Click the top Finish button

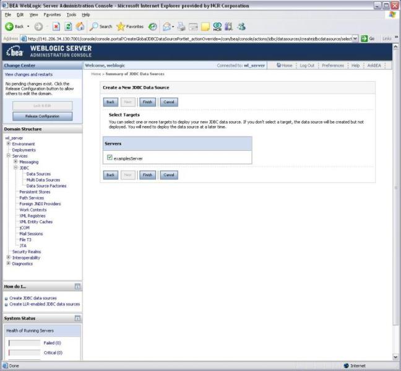click(147, 102)
